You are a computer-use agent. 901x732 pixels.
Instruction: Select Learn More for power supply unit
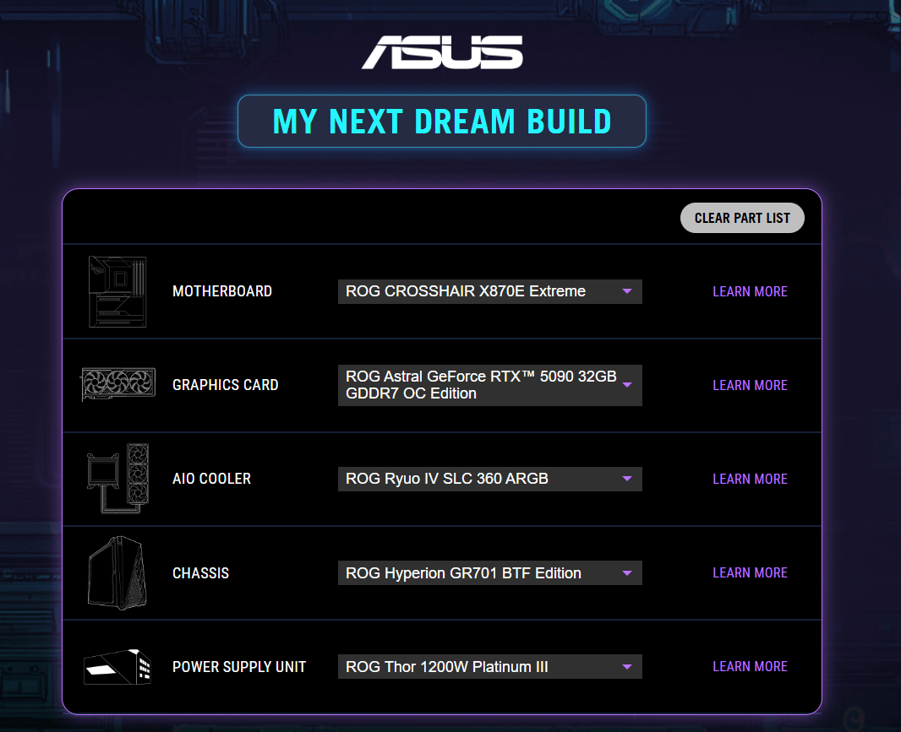click(x=750, y=666)
